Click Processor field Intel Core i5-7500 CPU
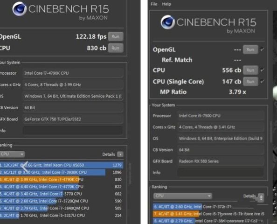This screenshot has height=224, width=277. tap(221, 116)
